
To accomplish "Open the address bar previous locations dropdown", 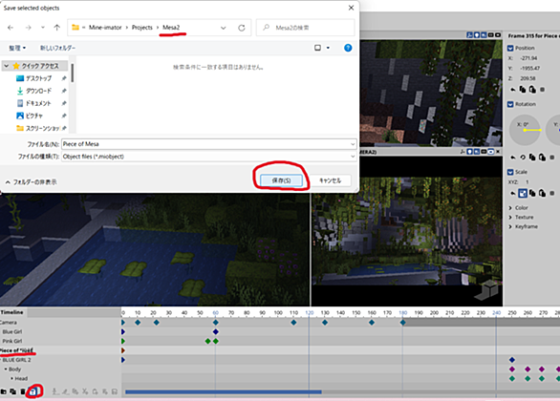I will pos(224,28).
